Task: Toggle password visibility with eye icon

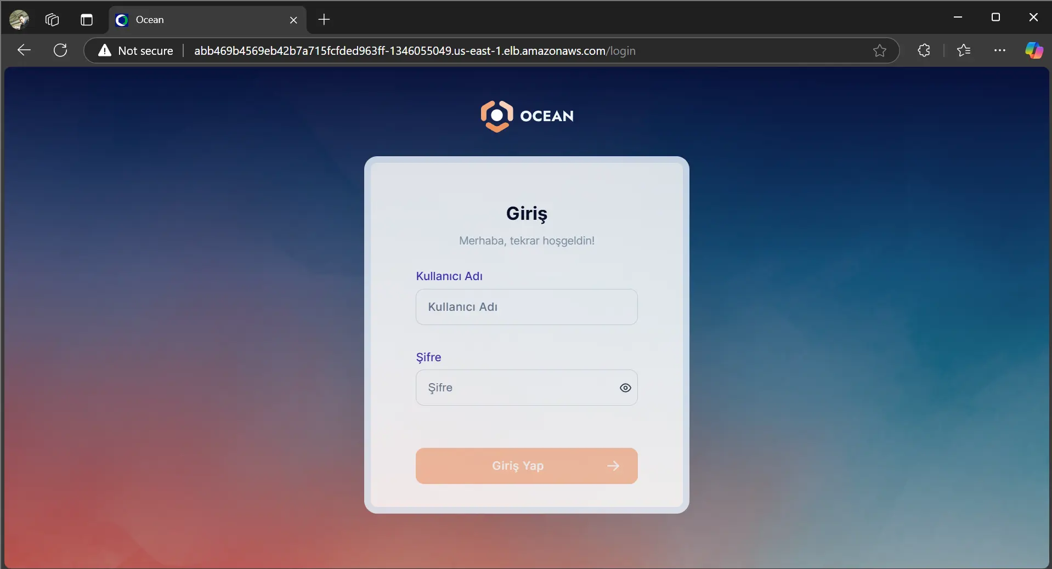Action: (625, 388)
